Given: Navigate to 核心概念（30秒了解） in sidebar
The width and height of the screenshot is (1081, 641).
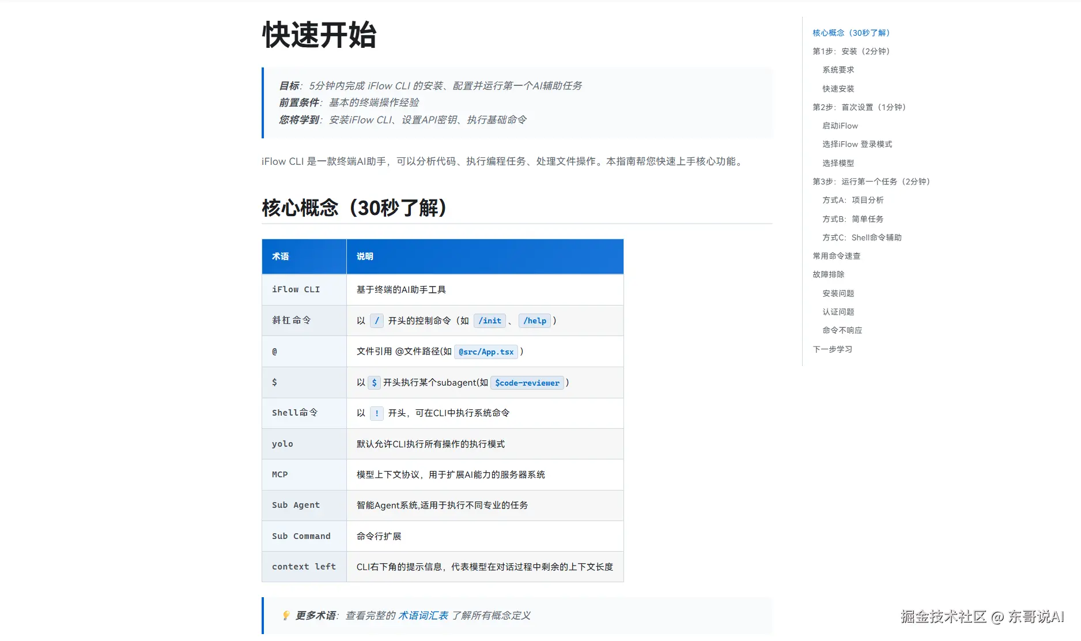Looking at the screenshot, I should pyautogui.click(x=851, y=33).
